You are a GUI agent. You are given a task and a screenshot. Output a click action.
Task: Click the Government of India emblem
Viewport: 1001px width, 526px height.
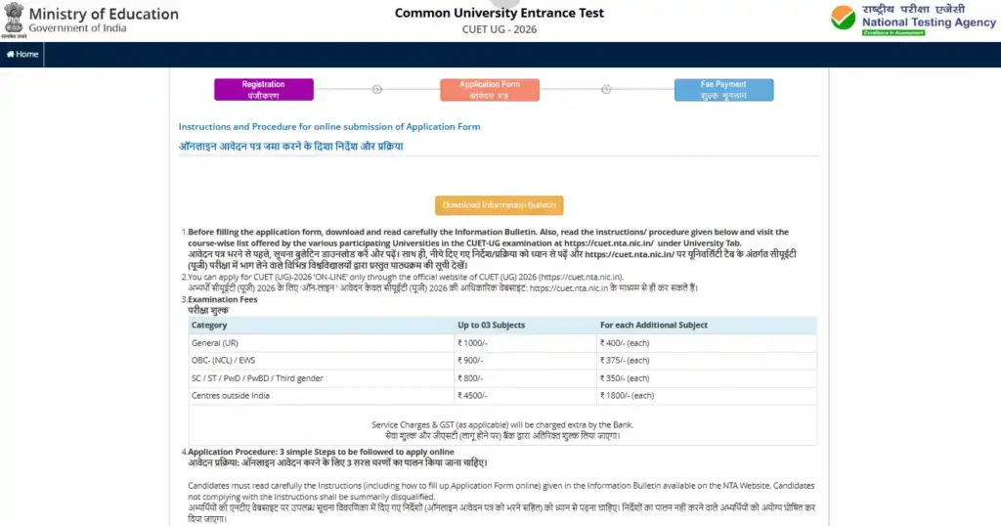click(14, 21)
